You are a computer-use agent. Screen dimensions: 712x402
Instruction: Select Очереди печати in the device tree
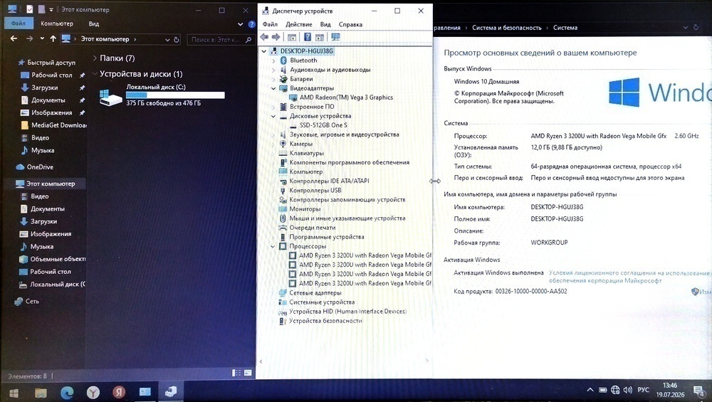[x=313, y=227]
